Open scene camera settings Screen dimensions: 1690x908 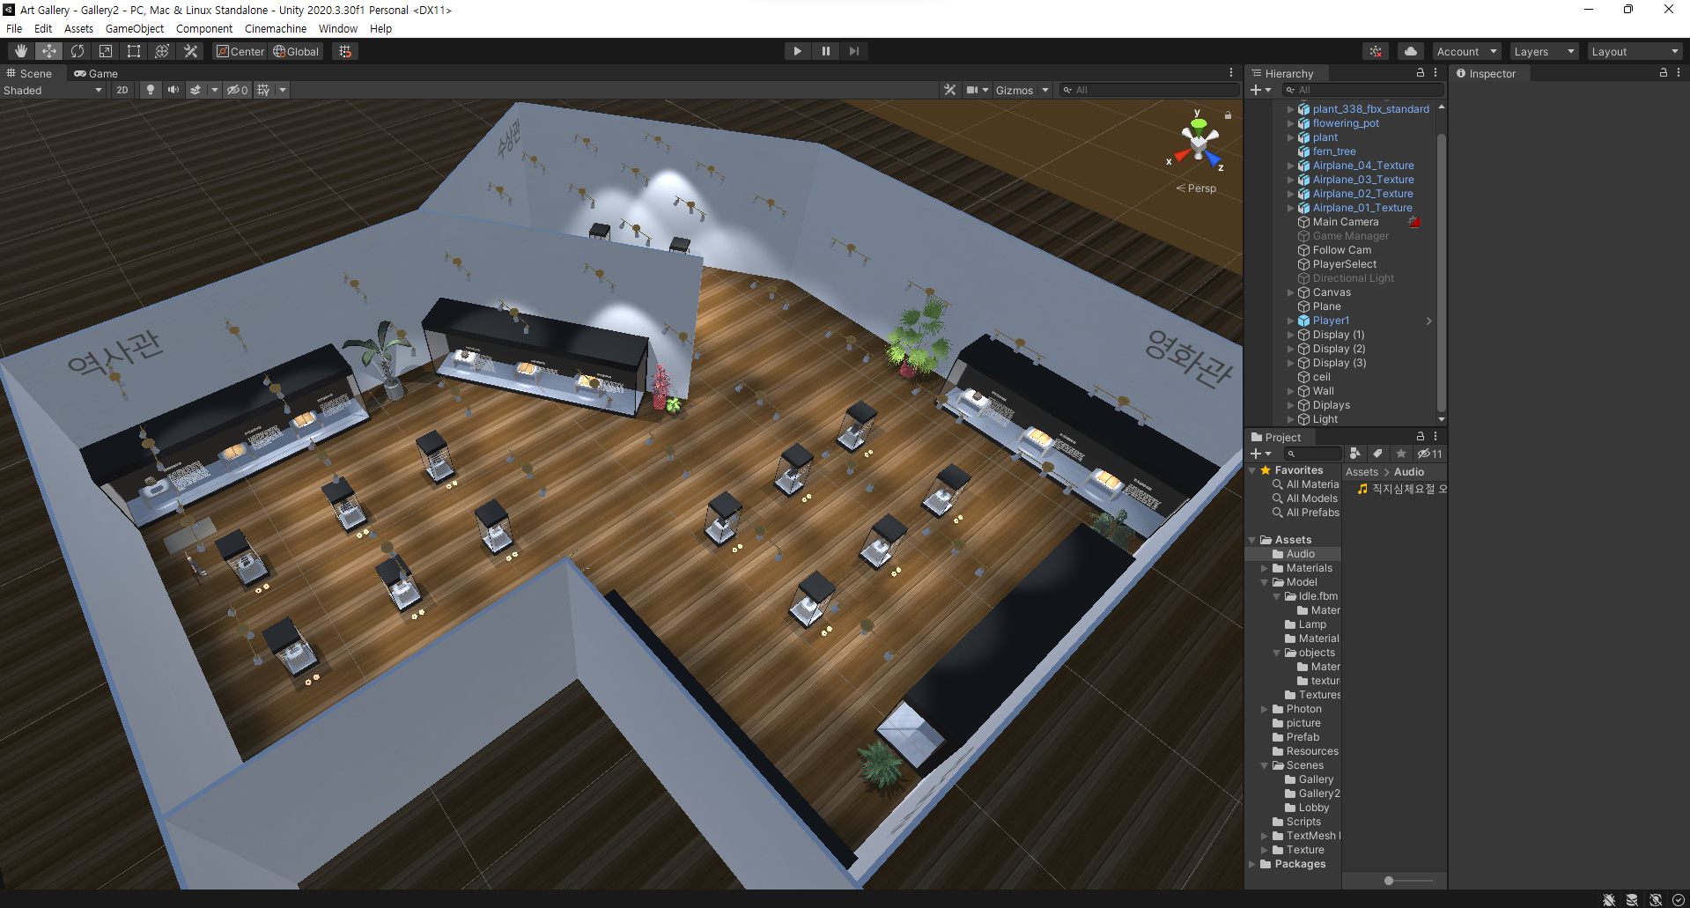(978, 90)
